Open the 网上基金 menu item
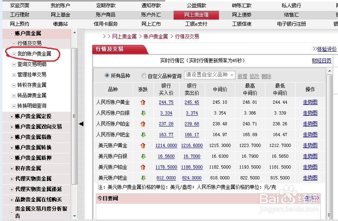 (x=61, y=15)
